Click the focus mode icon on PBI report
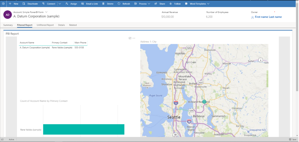This screenshot has height=142, width=299. coord(130,38)
